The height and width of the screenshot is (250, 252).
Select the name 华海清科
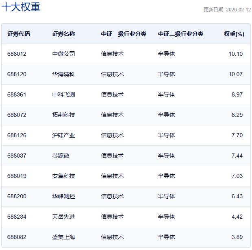[63, 74]
